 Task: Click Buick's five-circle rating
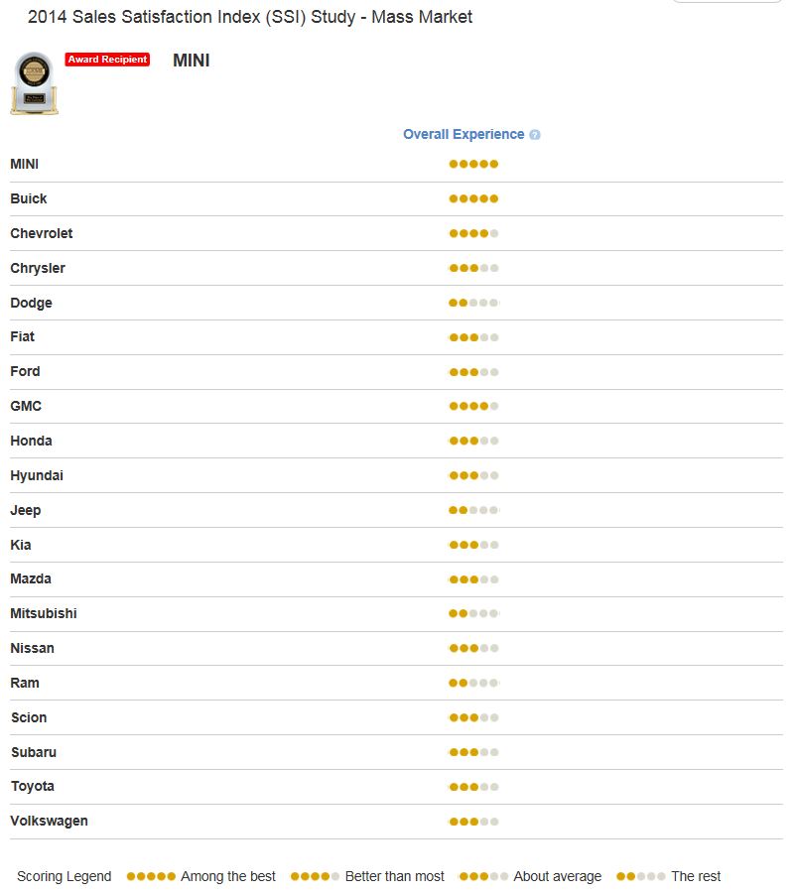coord(473,199)
